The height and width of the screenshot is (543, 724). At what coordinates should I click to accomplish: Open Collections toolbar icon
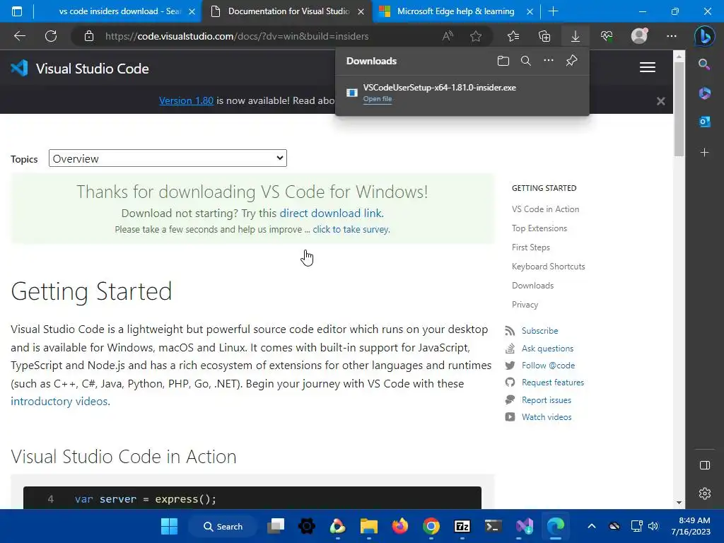pos(544,36)
